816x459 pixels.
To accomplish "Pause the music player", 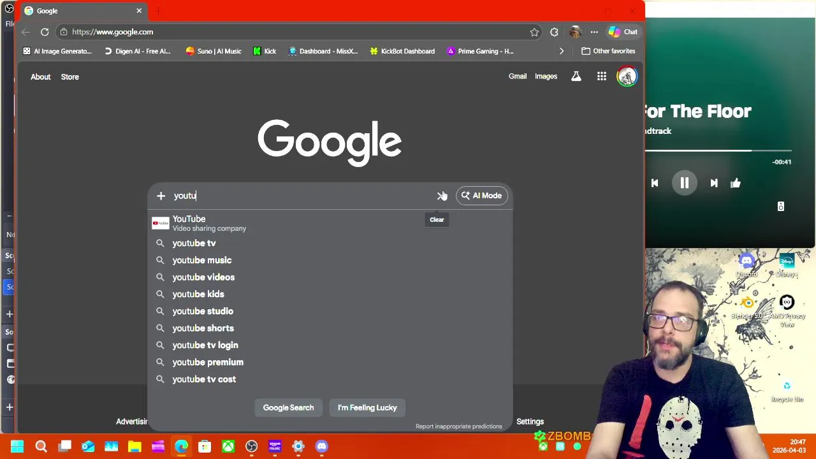I will pyautogui.click(x=684, y=183).
